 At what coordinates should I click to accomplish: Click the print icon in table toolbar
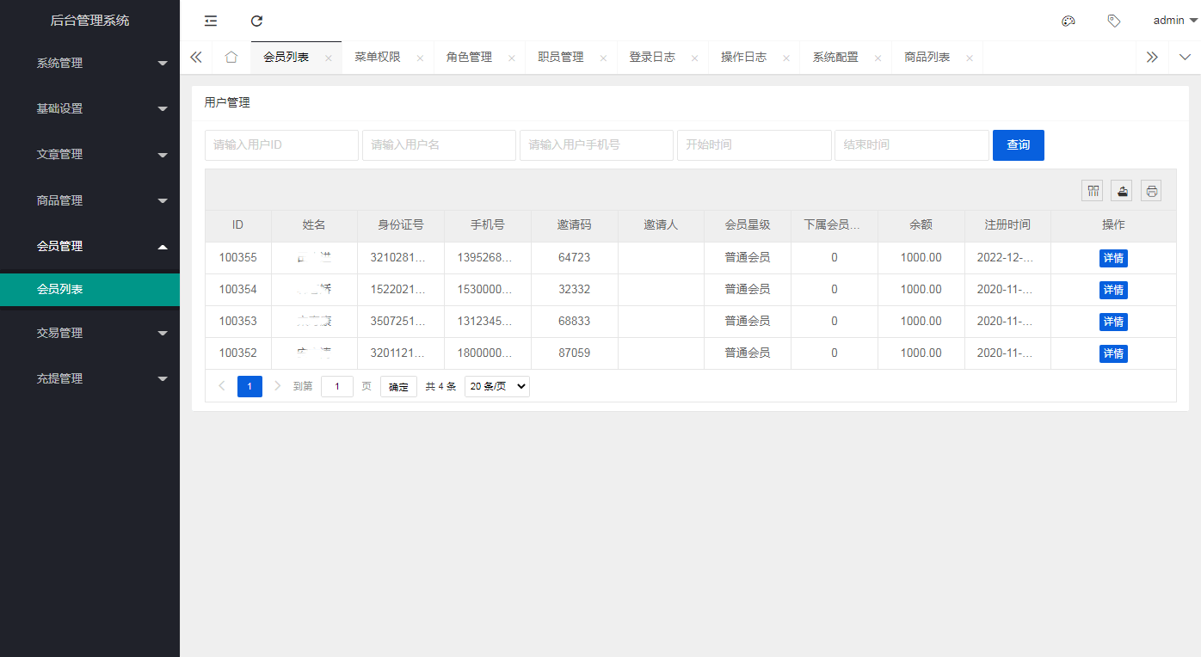tap(1151, 191)
